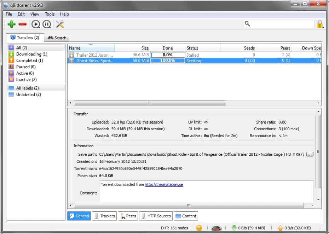Resume the selected torrent
Screen dimensions: 329x234
click(36, 24)
